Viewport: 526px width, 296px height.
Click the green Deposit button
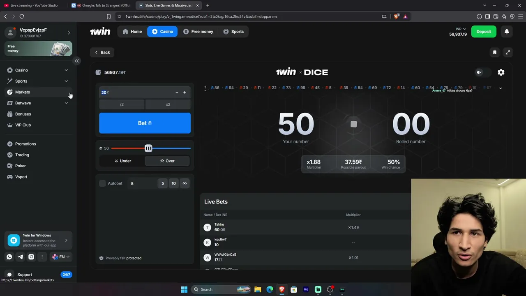click(484, 32)
